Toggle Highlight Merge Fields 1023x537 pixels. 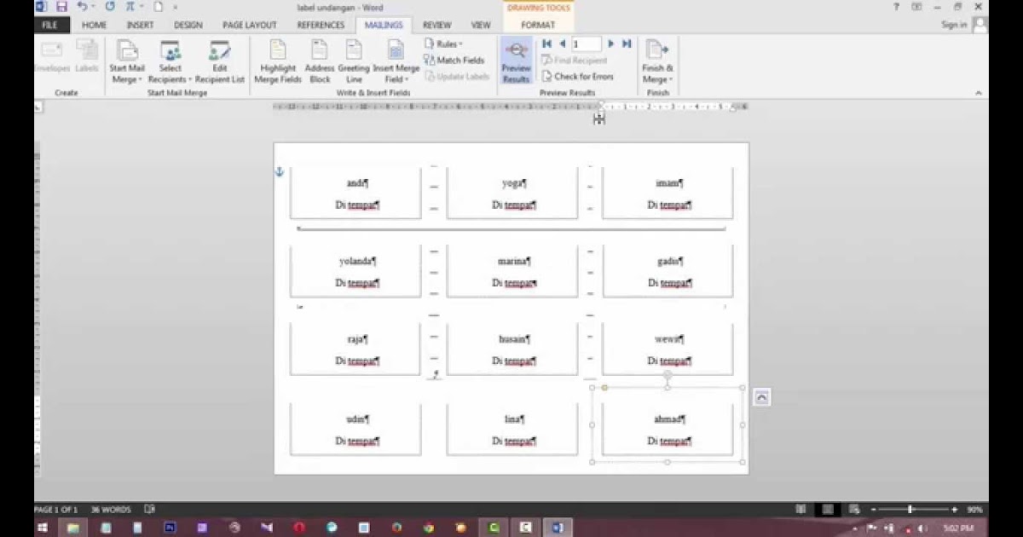(278, 61)
